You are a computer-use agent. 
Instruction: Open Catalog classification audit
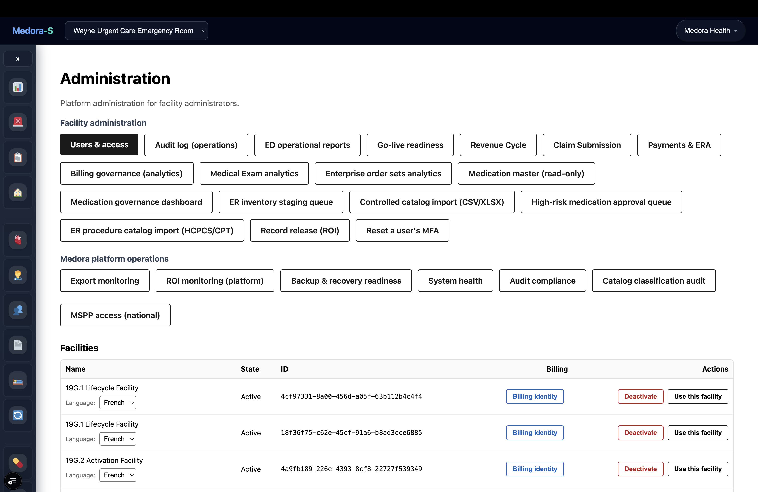[x=653, y=281]
